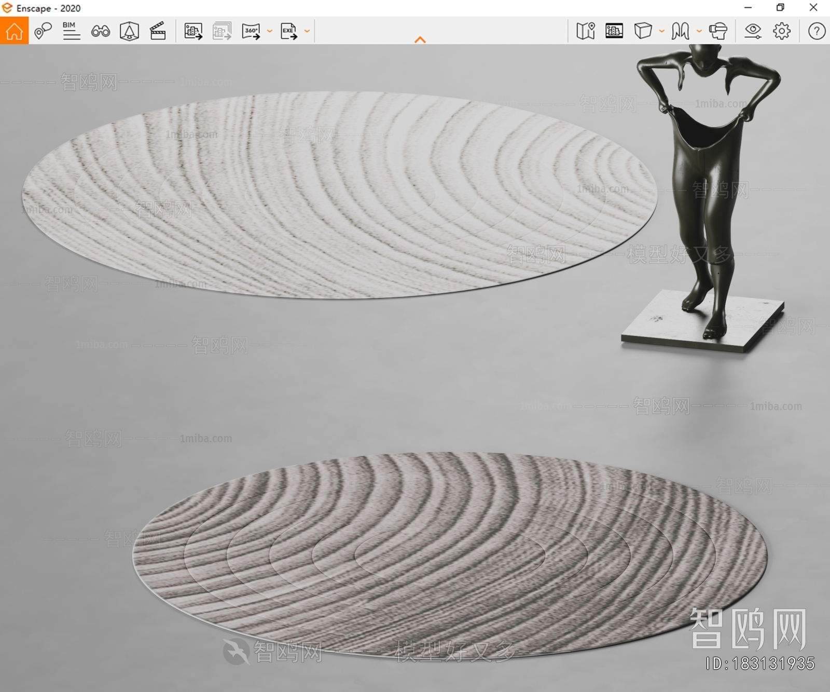Toggle the Fly/Walk wings icon

click(x=680, y=31)
